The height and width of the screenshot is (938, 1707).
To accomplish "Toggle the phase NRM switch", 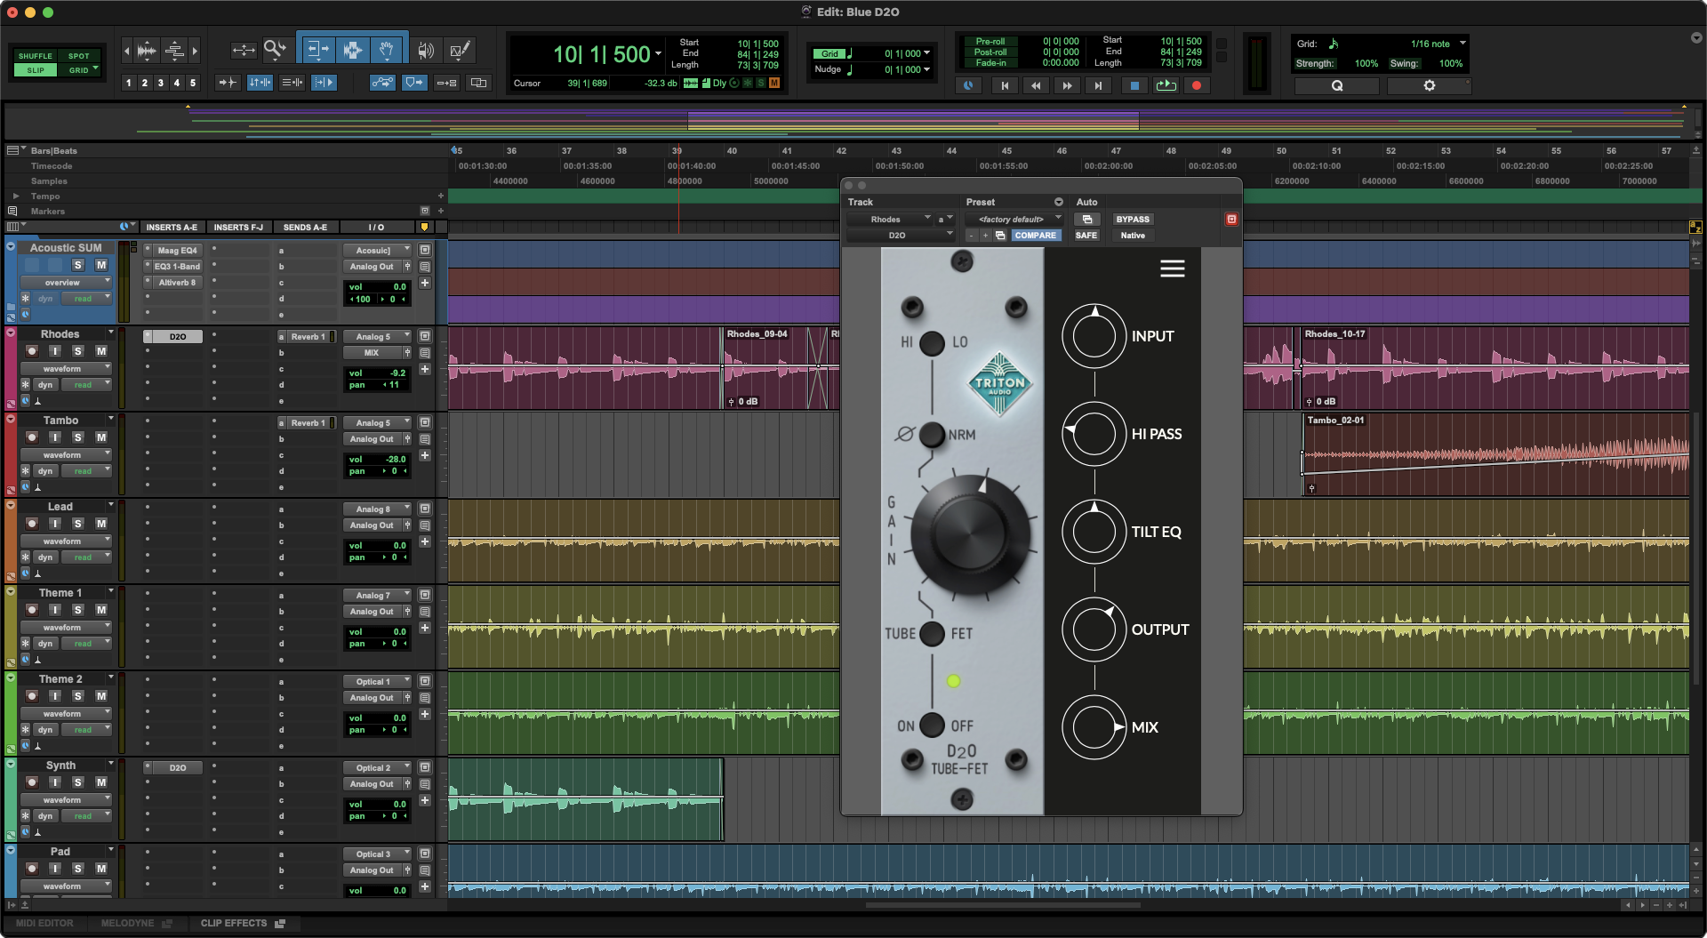I will (932, 435).
